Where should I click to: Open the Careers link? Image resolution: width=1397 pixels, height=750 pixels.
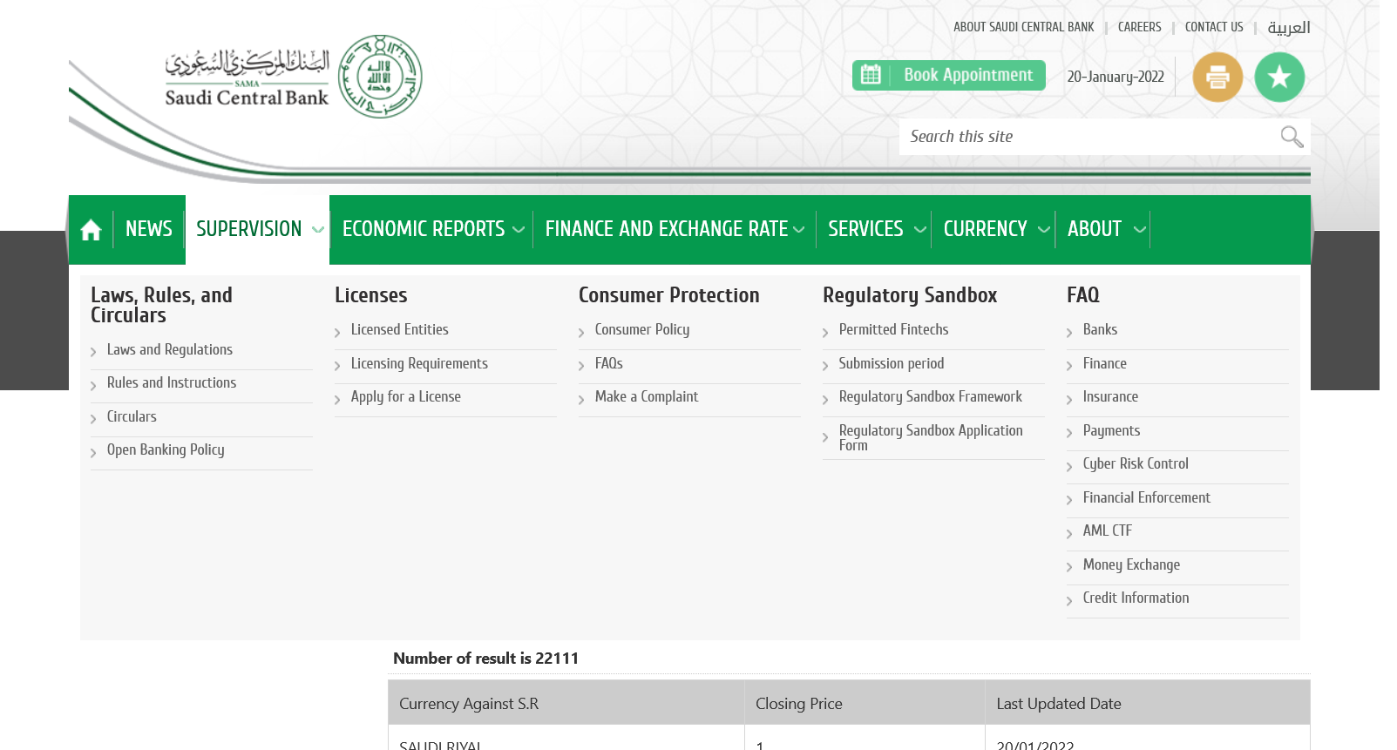pyautogui.click(x=1139, y=28)
